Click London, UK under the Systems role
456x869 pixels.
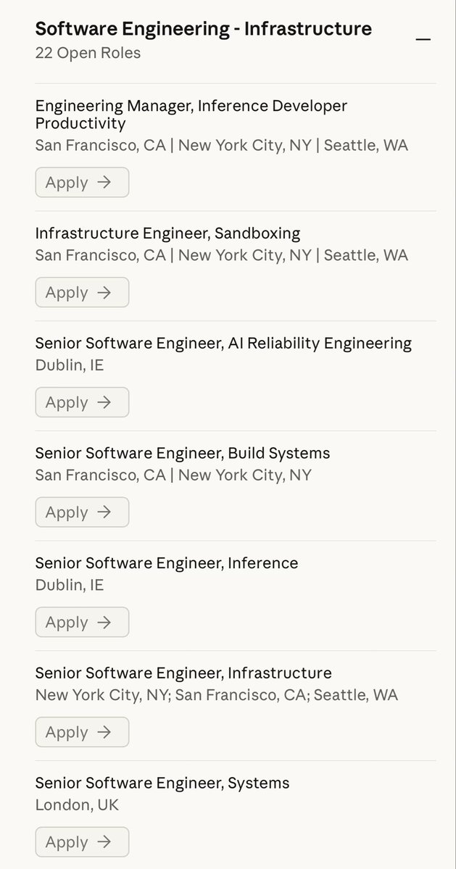pyautogui.click(x=78, y=804)
